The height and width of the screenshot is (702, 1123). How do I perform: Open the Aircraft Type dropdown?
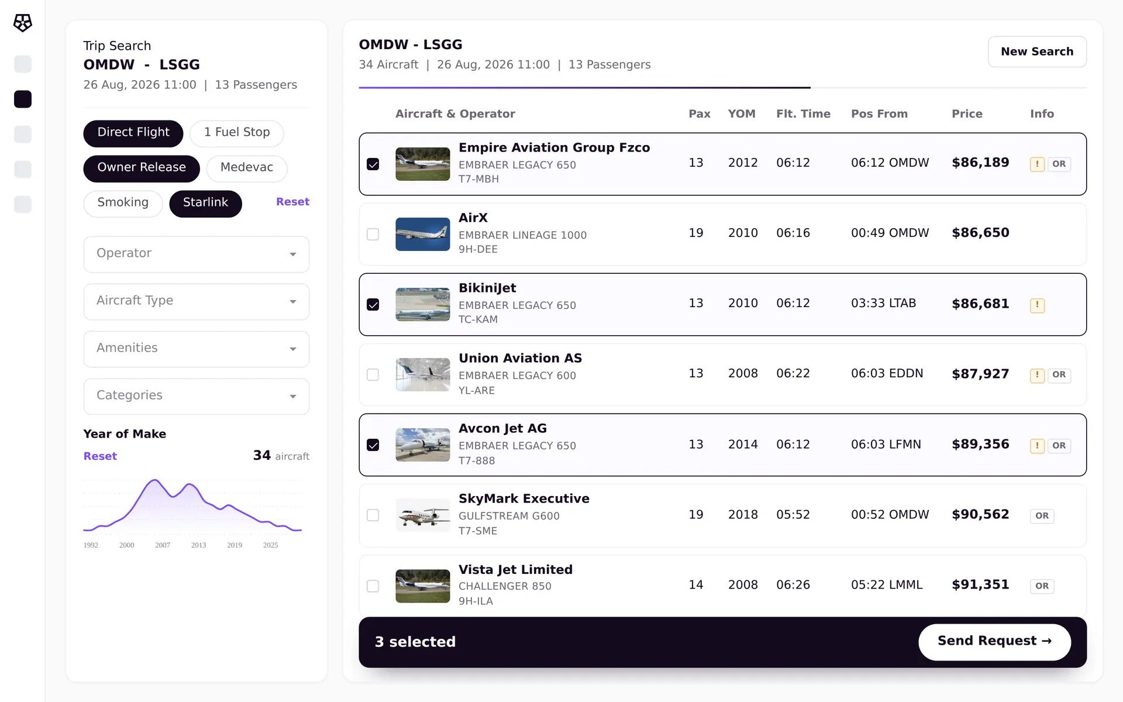(196, 301)
